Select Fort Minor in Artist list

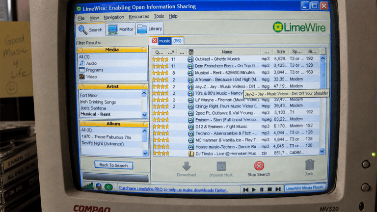(x=89, y=95)
